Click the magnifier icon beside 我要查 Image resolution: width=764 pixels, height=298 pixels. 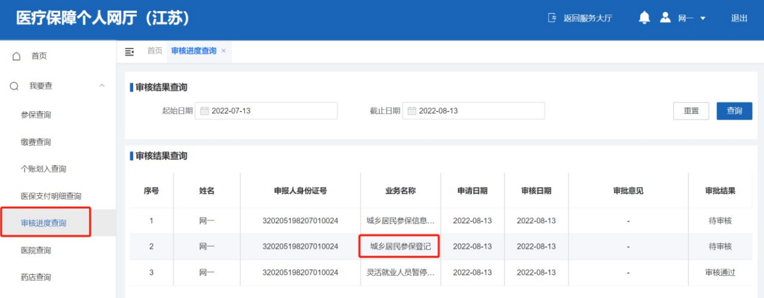[x=14, y=86]
